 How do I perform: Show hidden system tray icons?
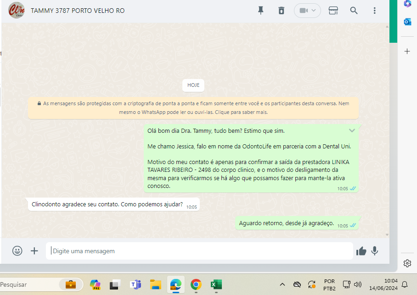pos(282,284)
